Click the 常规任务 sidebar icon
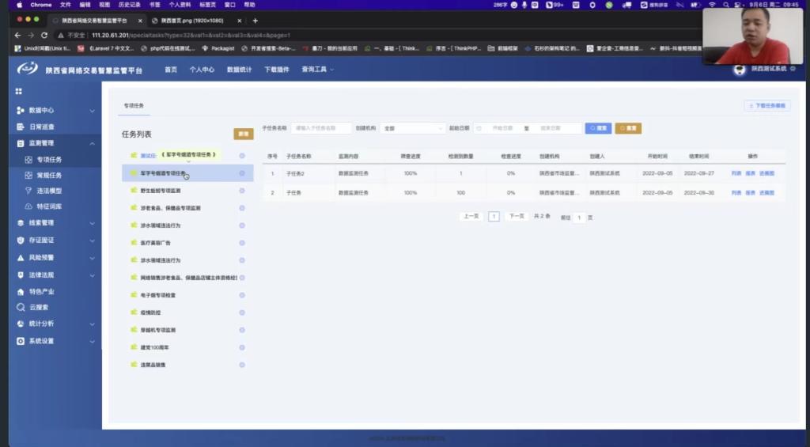The image size is (810, 447). coord(28,175)
